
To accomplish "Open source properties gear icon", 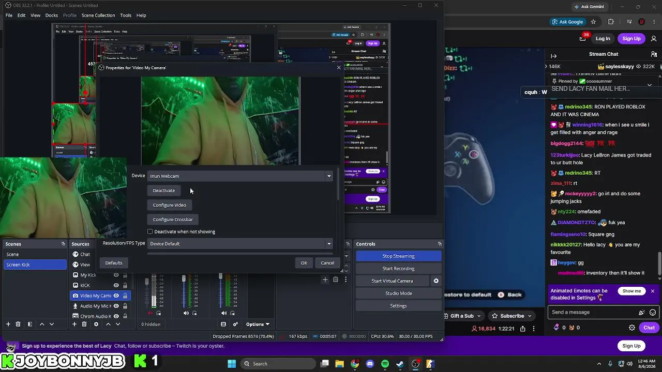I will pyautogui.click(x=96, y=324).
